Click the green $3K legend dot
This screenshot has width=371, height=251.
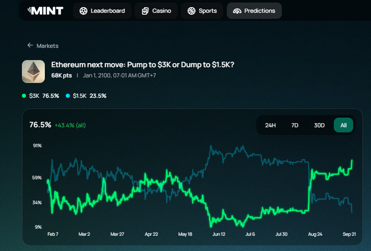24,95
